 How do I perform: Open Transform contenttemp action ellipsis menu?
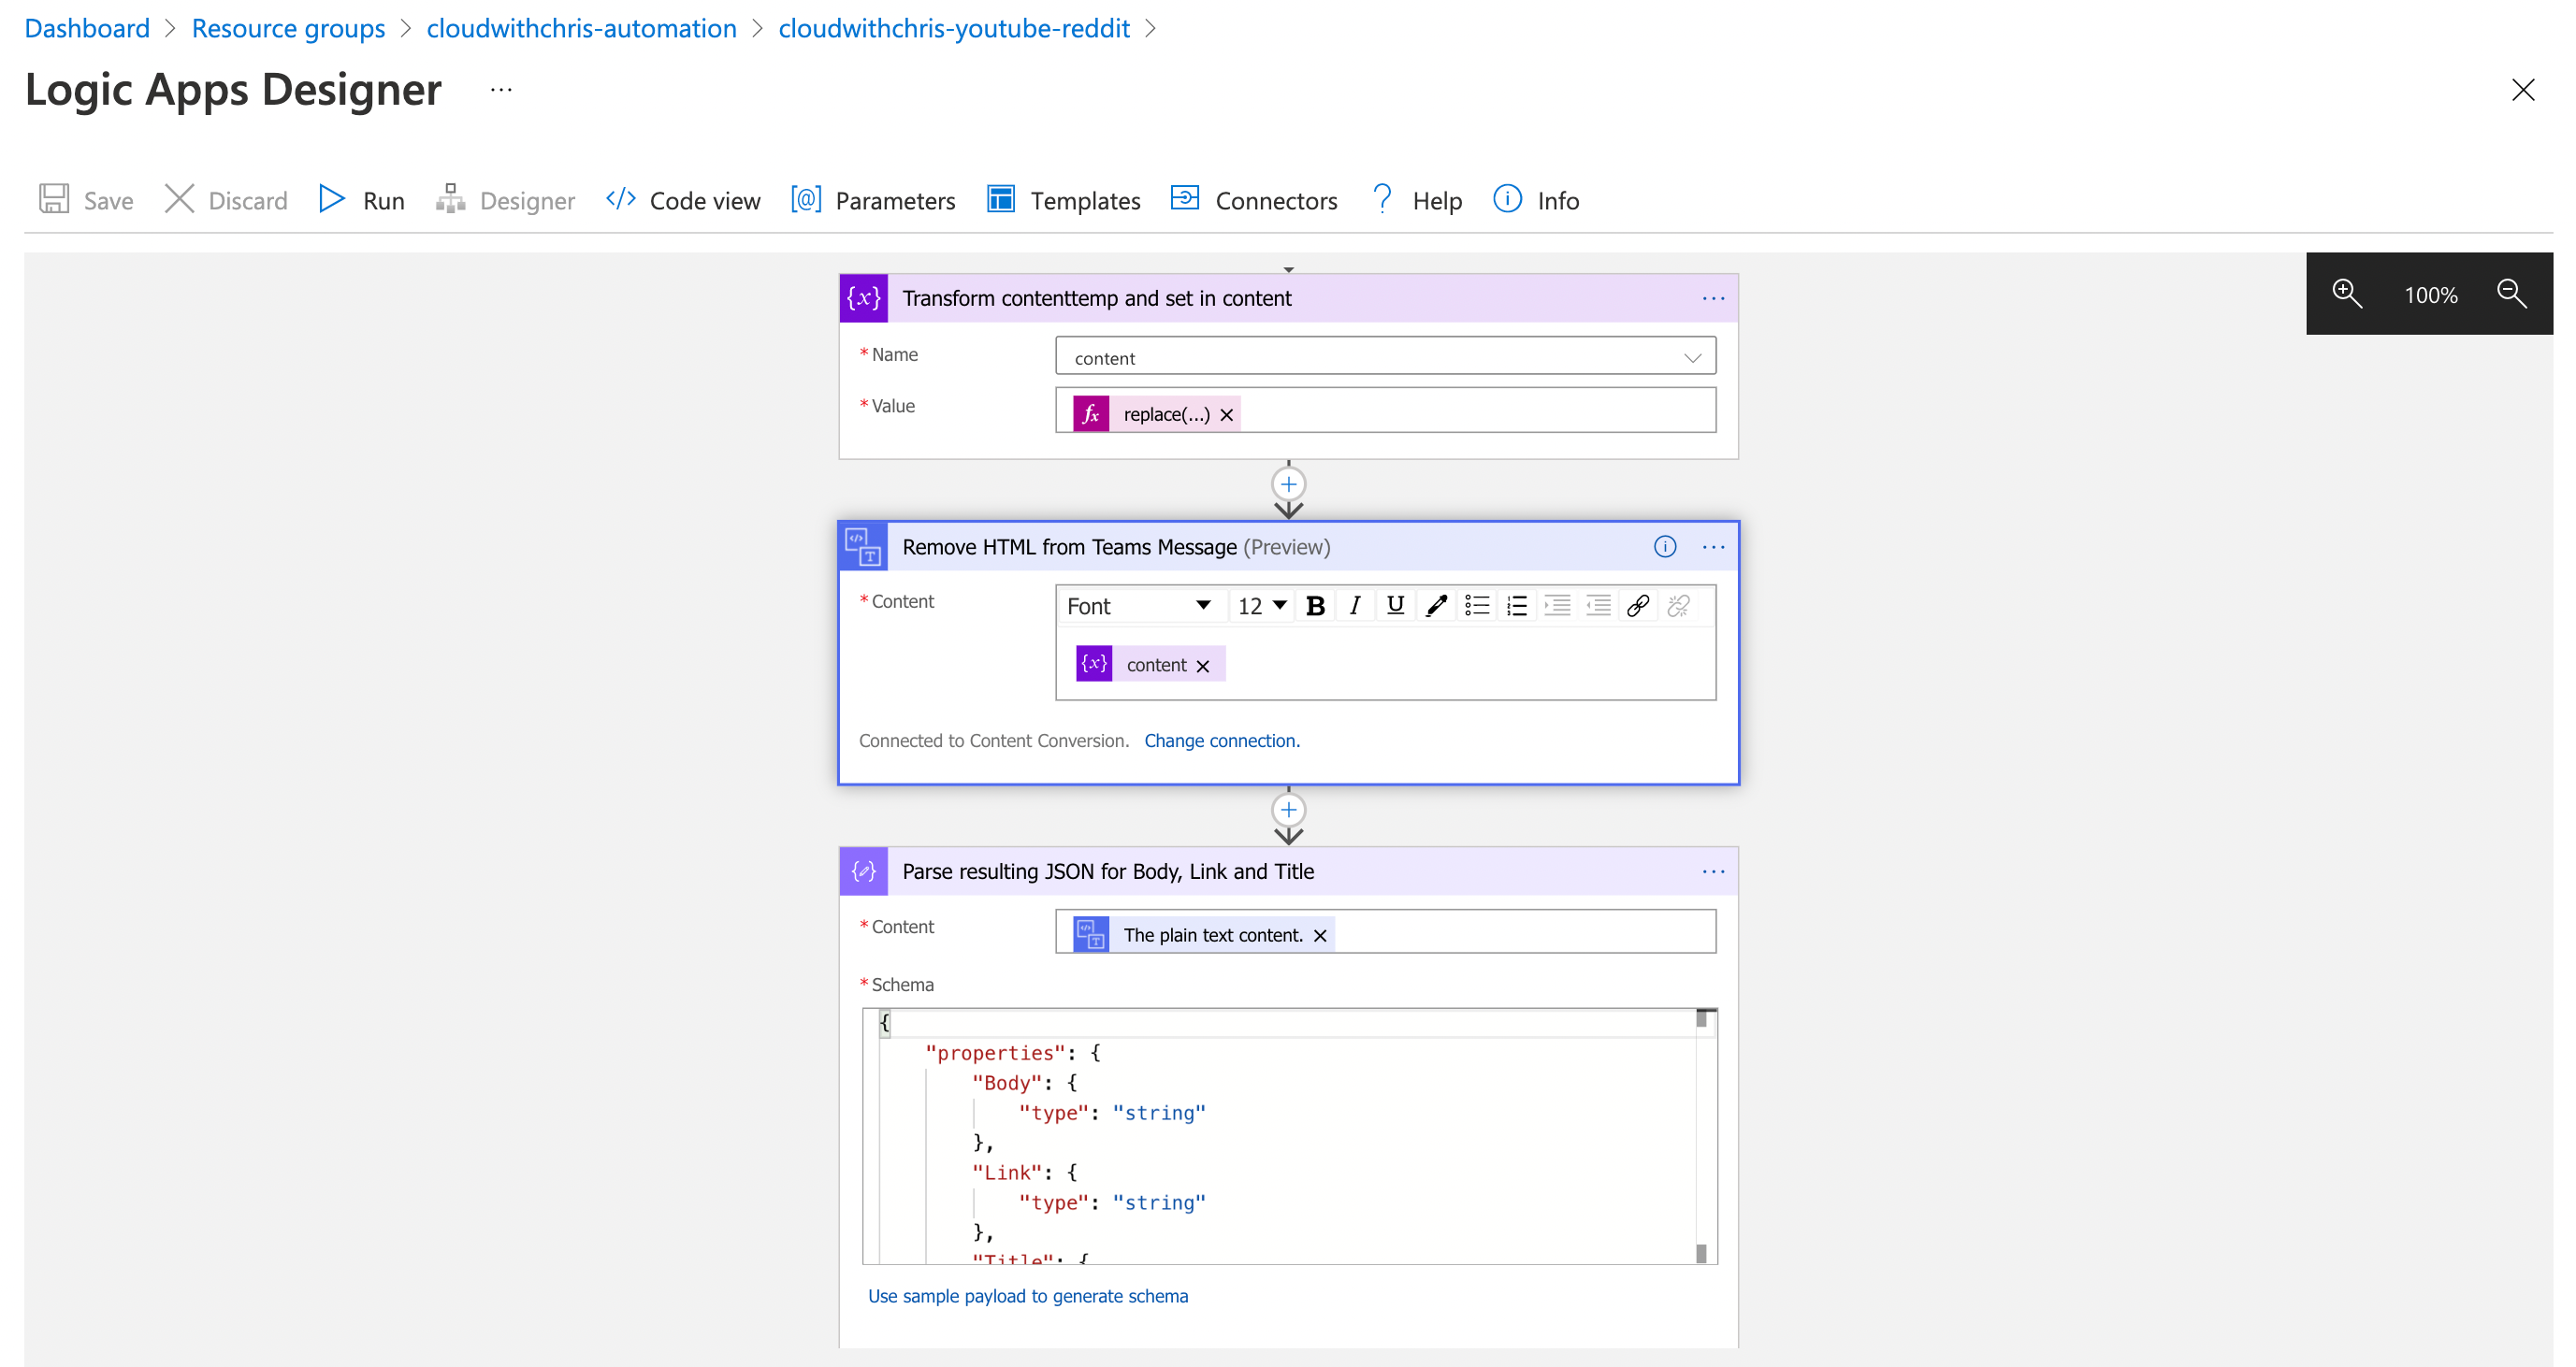[1713, 297]
